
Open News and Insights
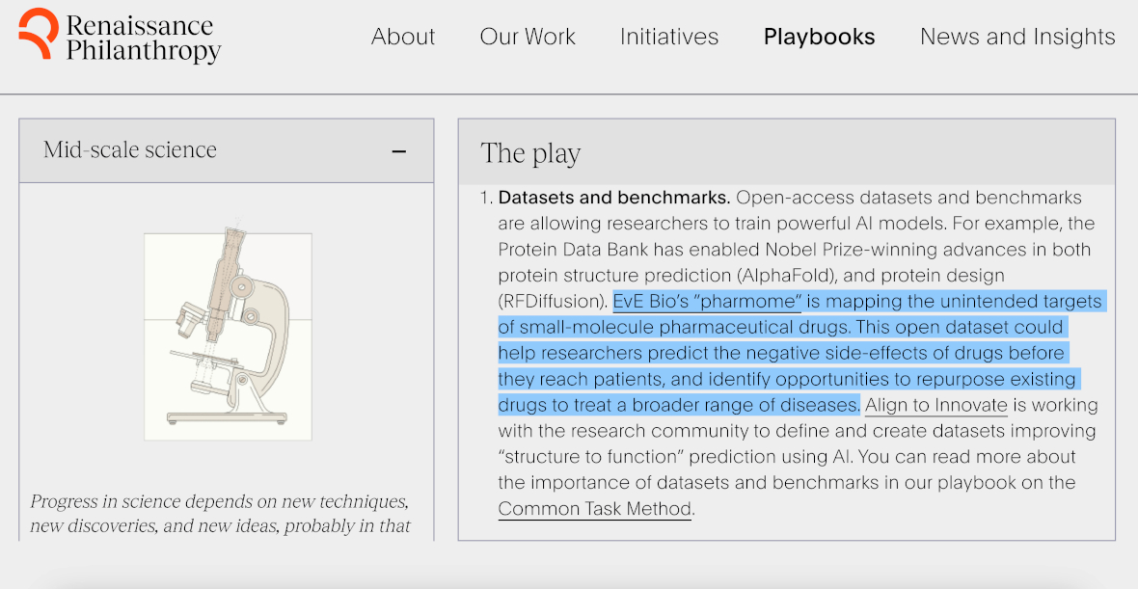point(1017,37)
